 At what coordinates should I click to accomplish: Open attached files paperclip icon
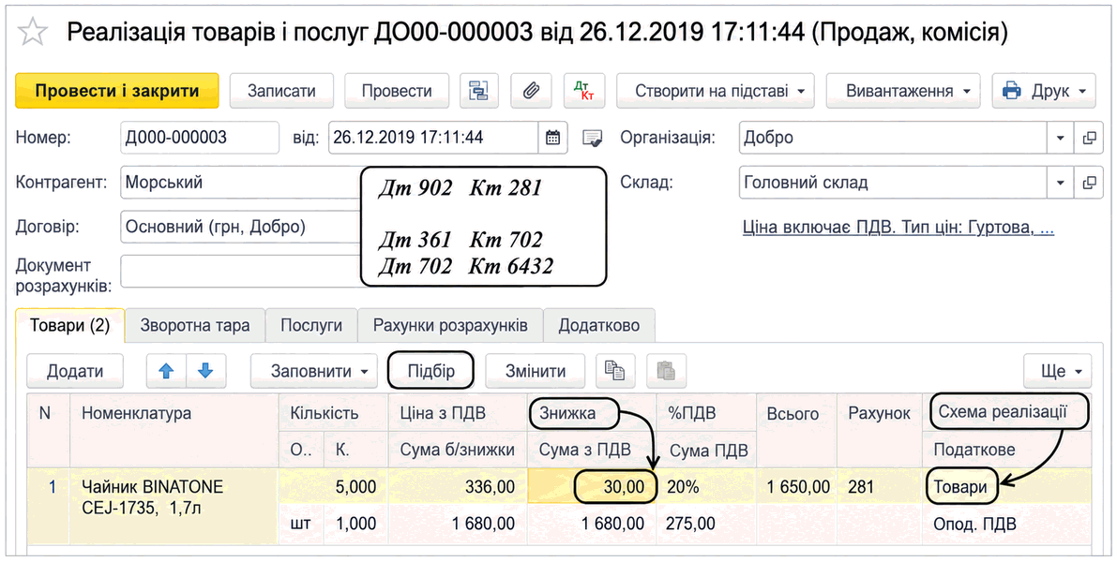531,91
